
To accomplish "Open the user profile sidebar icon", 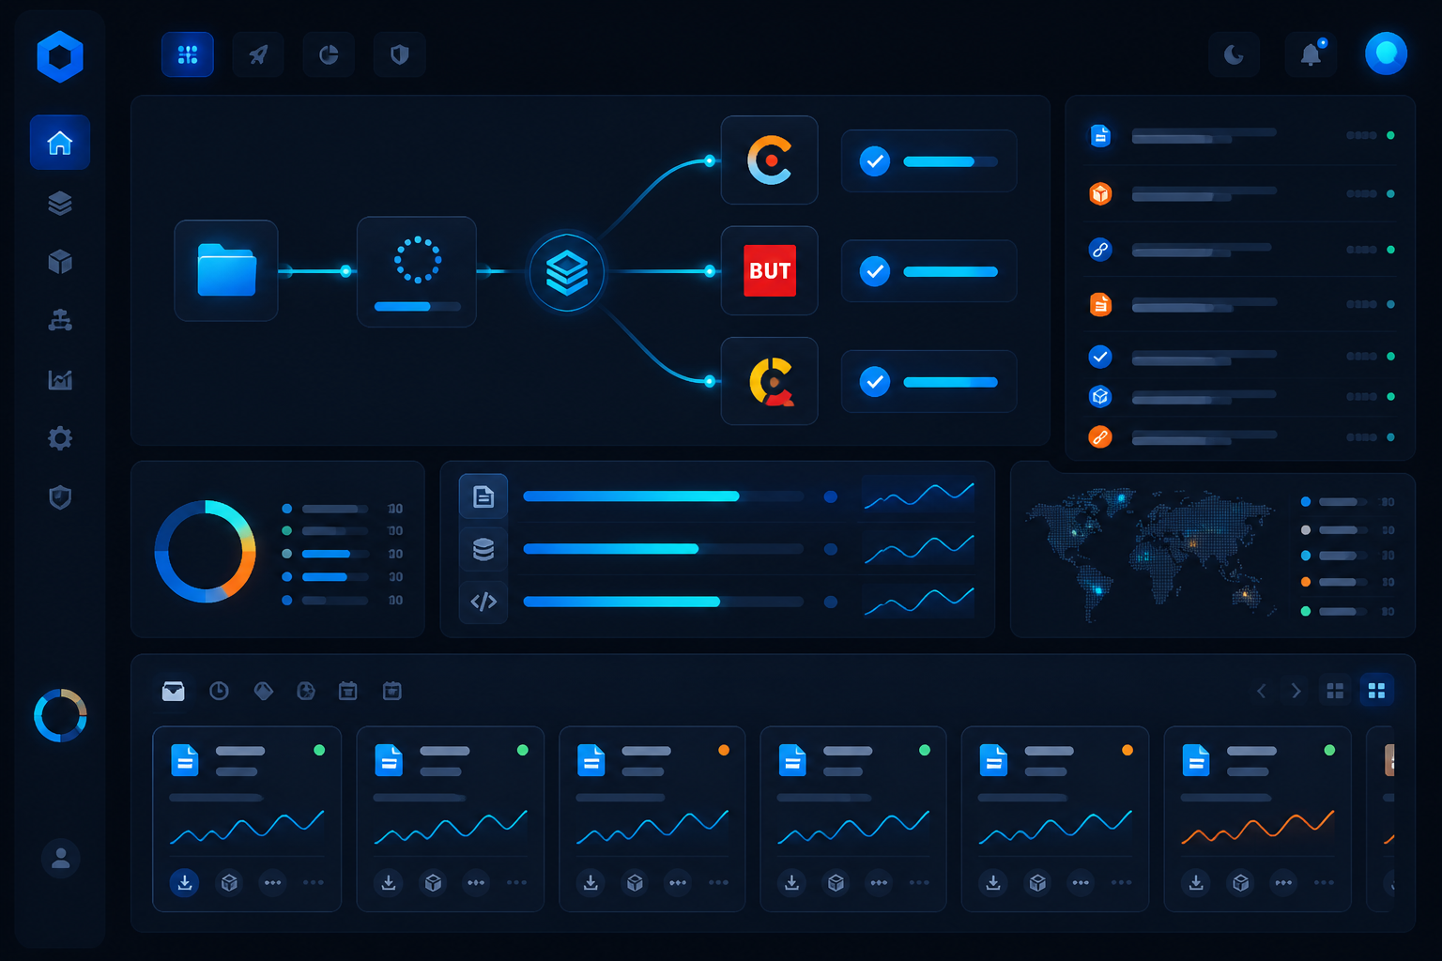I will pos(60,858).
